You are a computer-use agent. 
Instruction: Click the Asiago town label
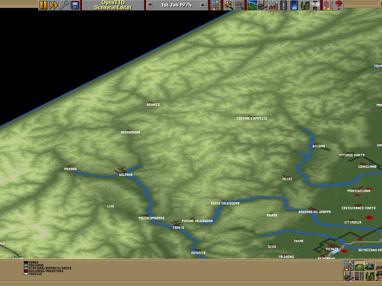pos(272,215)
